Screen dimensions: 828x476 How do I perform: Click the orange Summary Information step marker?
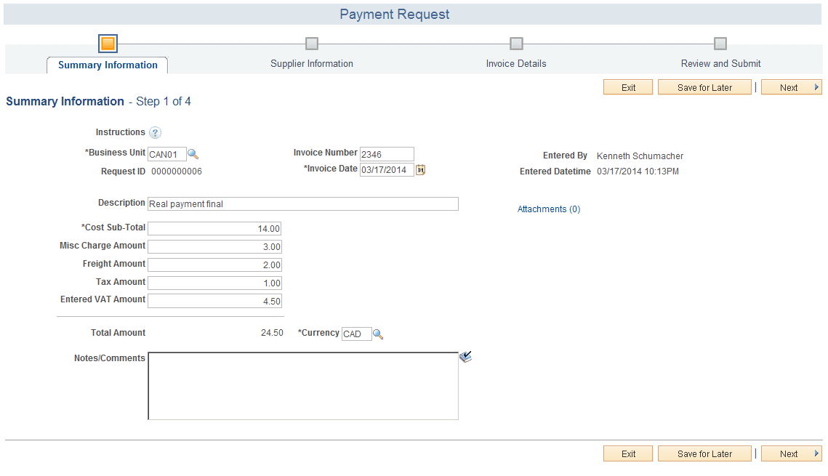pos(107,43)
